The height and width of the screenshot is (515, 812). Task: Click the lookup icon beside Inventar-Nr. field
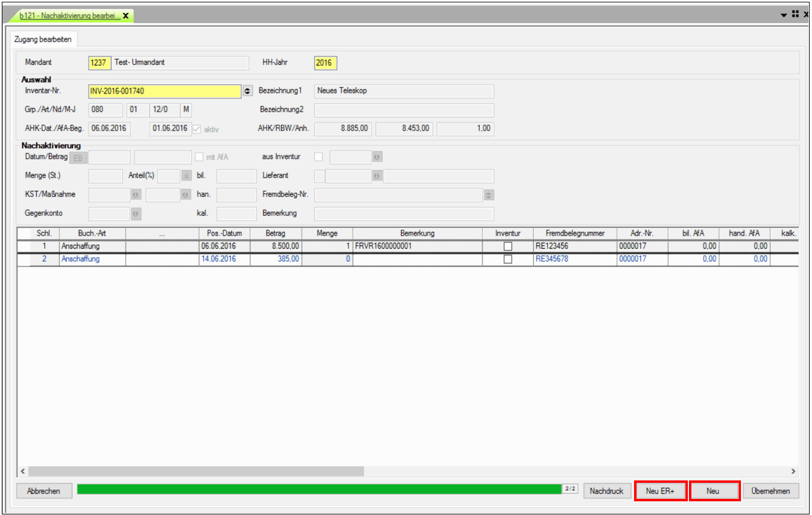[x=248, y=91]
